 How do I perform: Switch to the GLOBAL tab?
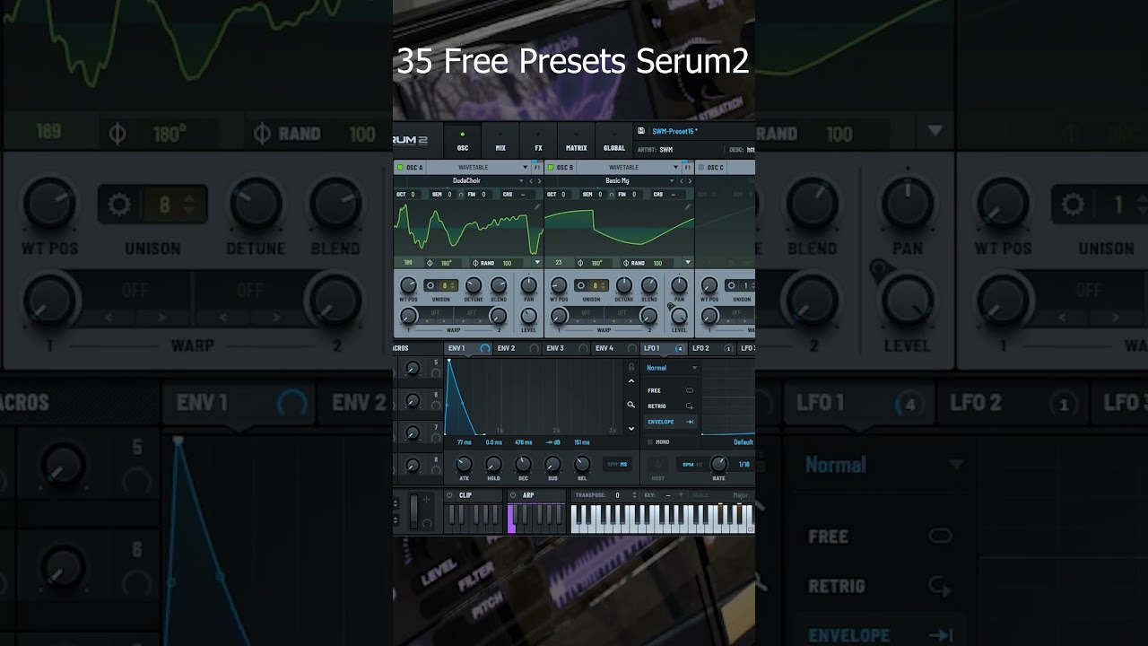point(614,141)
